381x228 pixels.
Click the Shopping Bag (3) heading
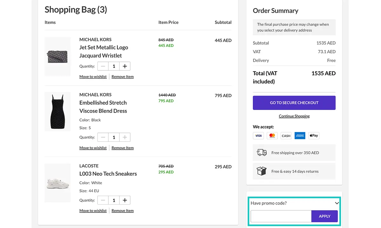[x=76, y=10]
